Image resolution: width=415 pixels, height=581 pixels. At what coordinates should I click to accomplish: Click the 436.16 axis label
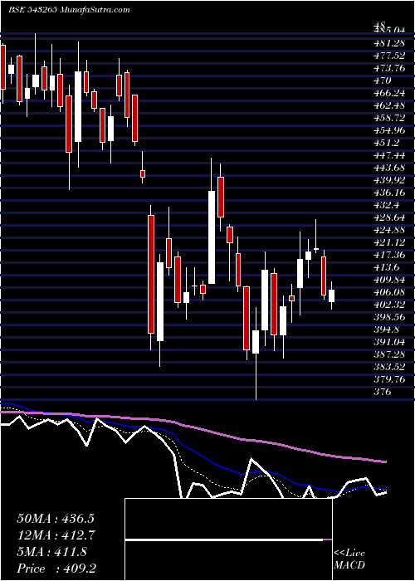pos(389,193)
